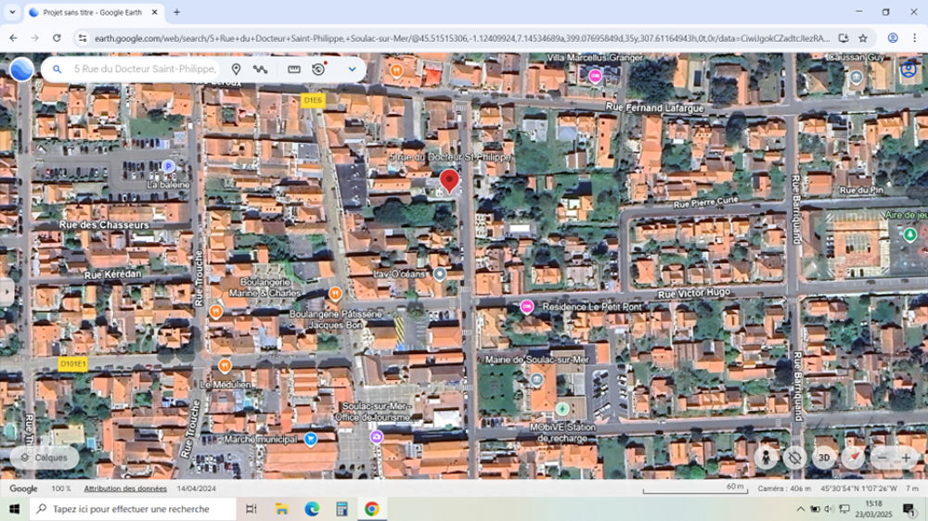Open Task View on the taskbar

coord(251,509)
